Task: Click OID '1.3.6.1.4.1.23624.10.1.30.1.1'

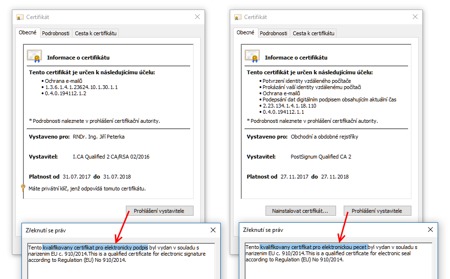Action: 82,87
